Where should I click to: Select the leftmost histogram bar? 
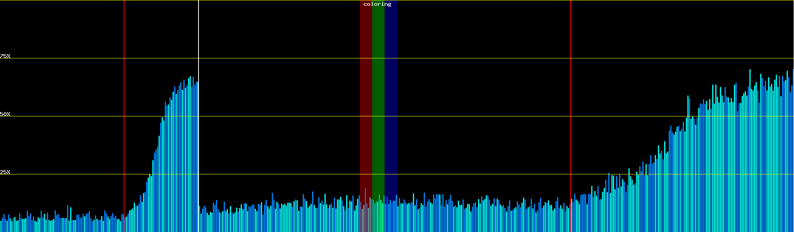(x=1, y=226)
